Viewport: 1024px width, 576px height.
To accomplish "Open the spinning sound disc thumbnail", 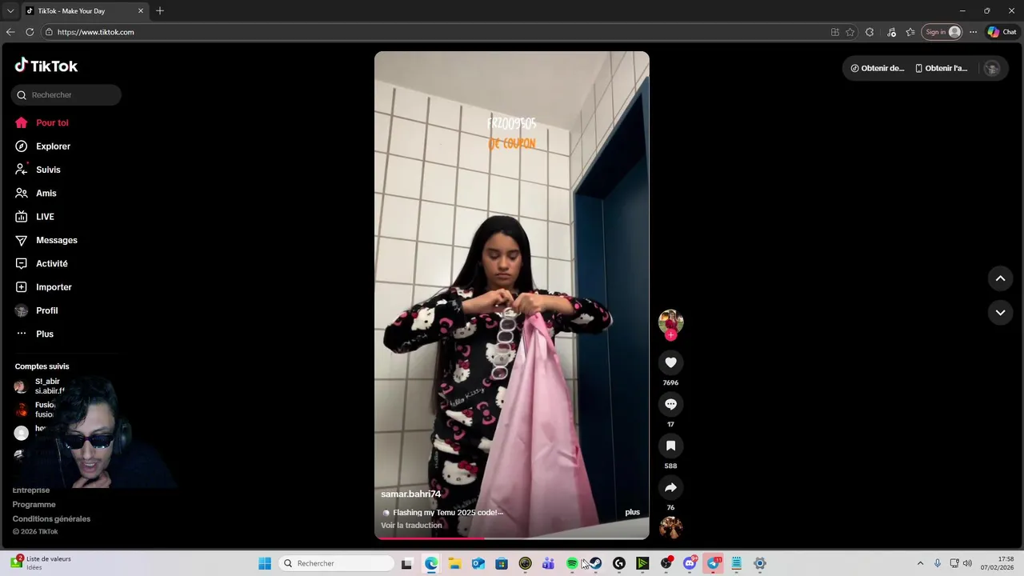I will (670, 528).
